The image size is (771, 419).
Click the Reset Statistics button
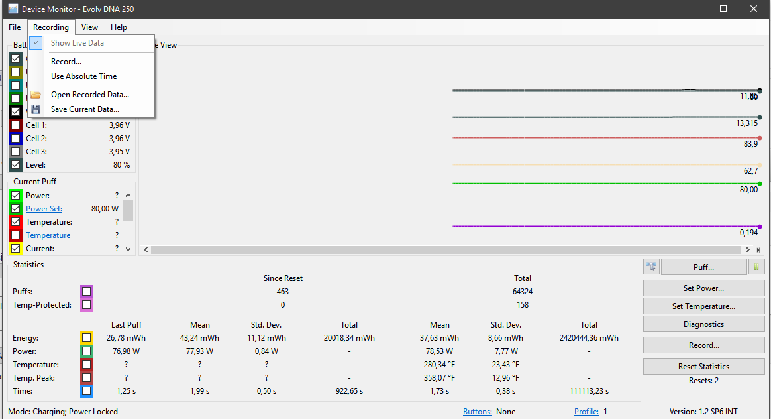(x=703, y=367)
